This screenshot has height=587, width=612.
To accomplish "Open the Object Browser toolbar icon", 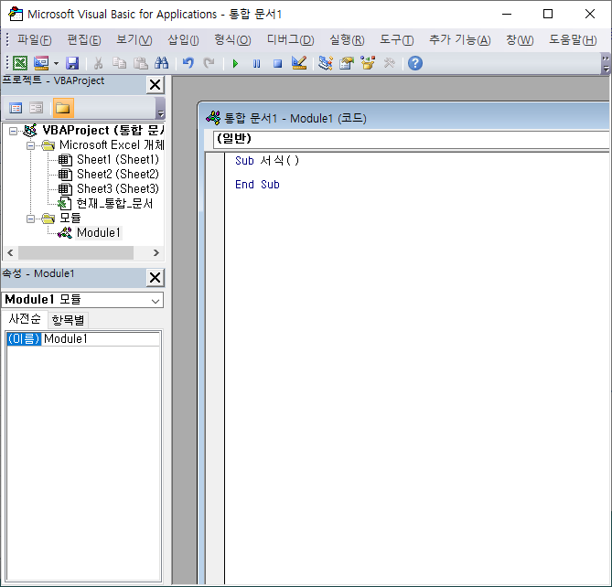I will (368, 63).
